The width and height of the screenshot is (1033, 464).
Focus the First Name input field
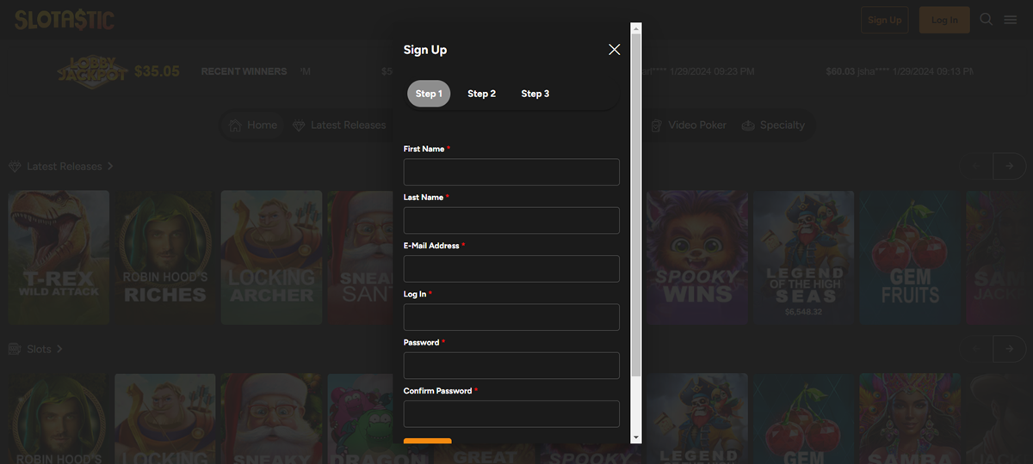(511, 172)
